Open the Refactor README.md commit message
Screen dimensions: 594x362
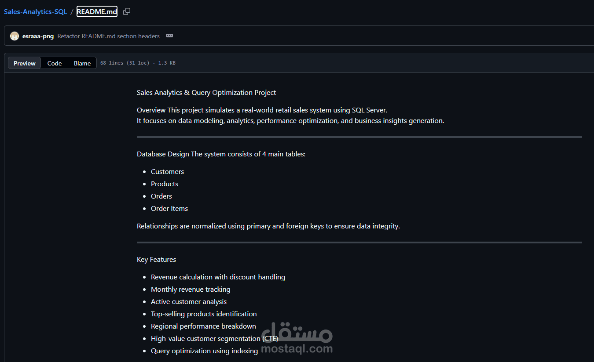pos(109,36)
